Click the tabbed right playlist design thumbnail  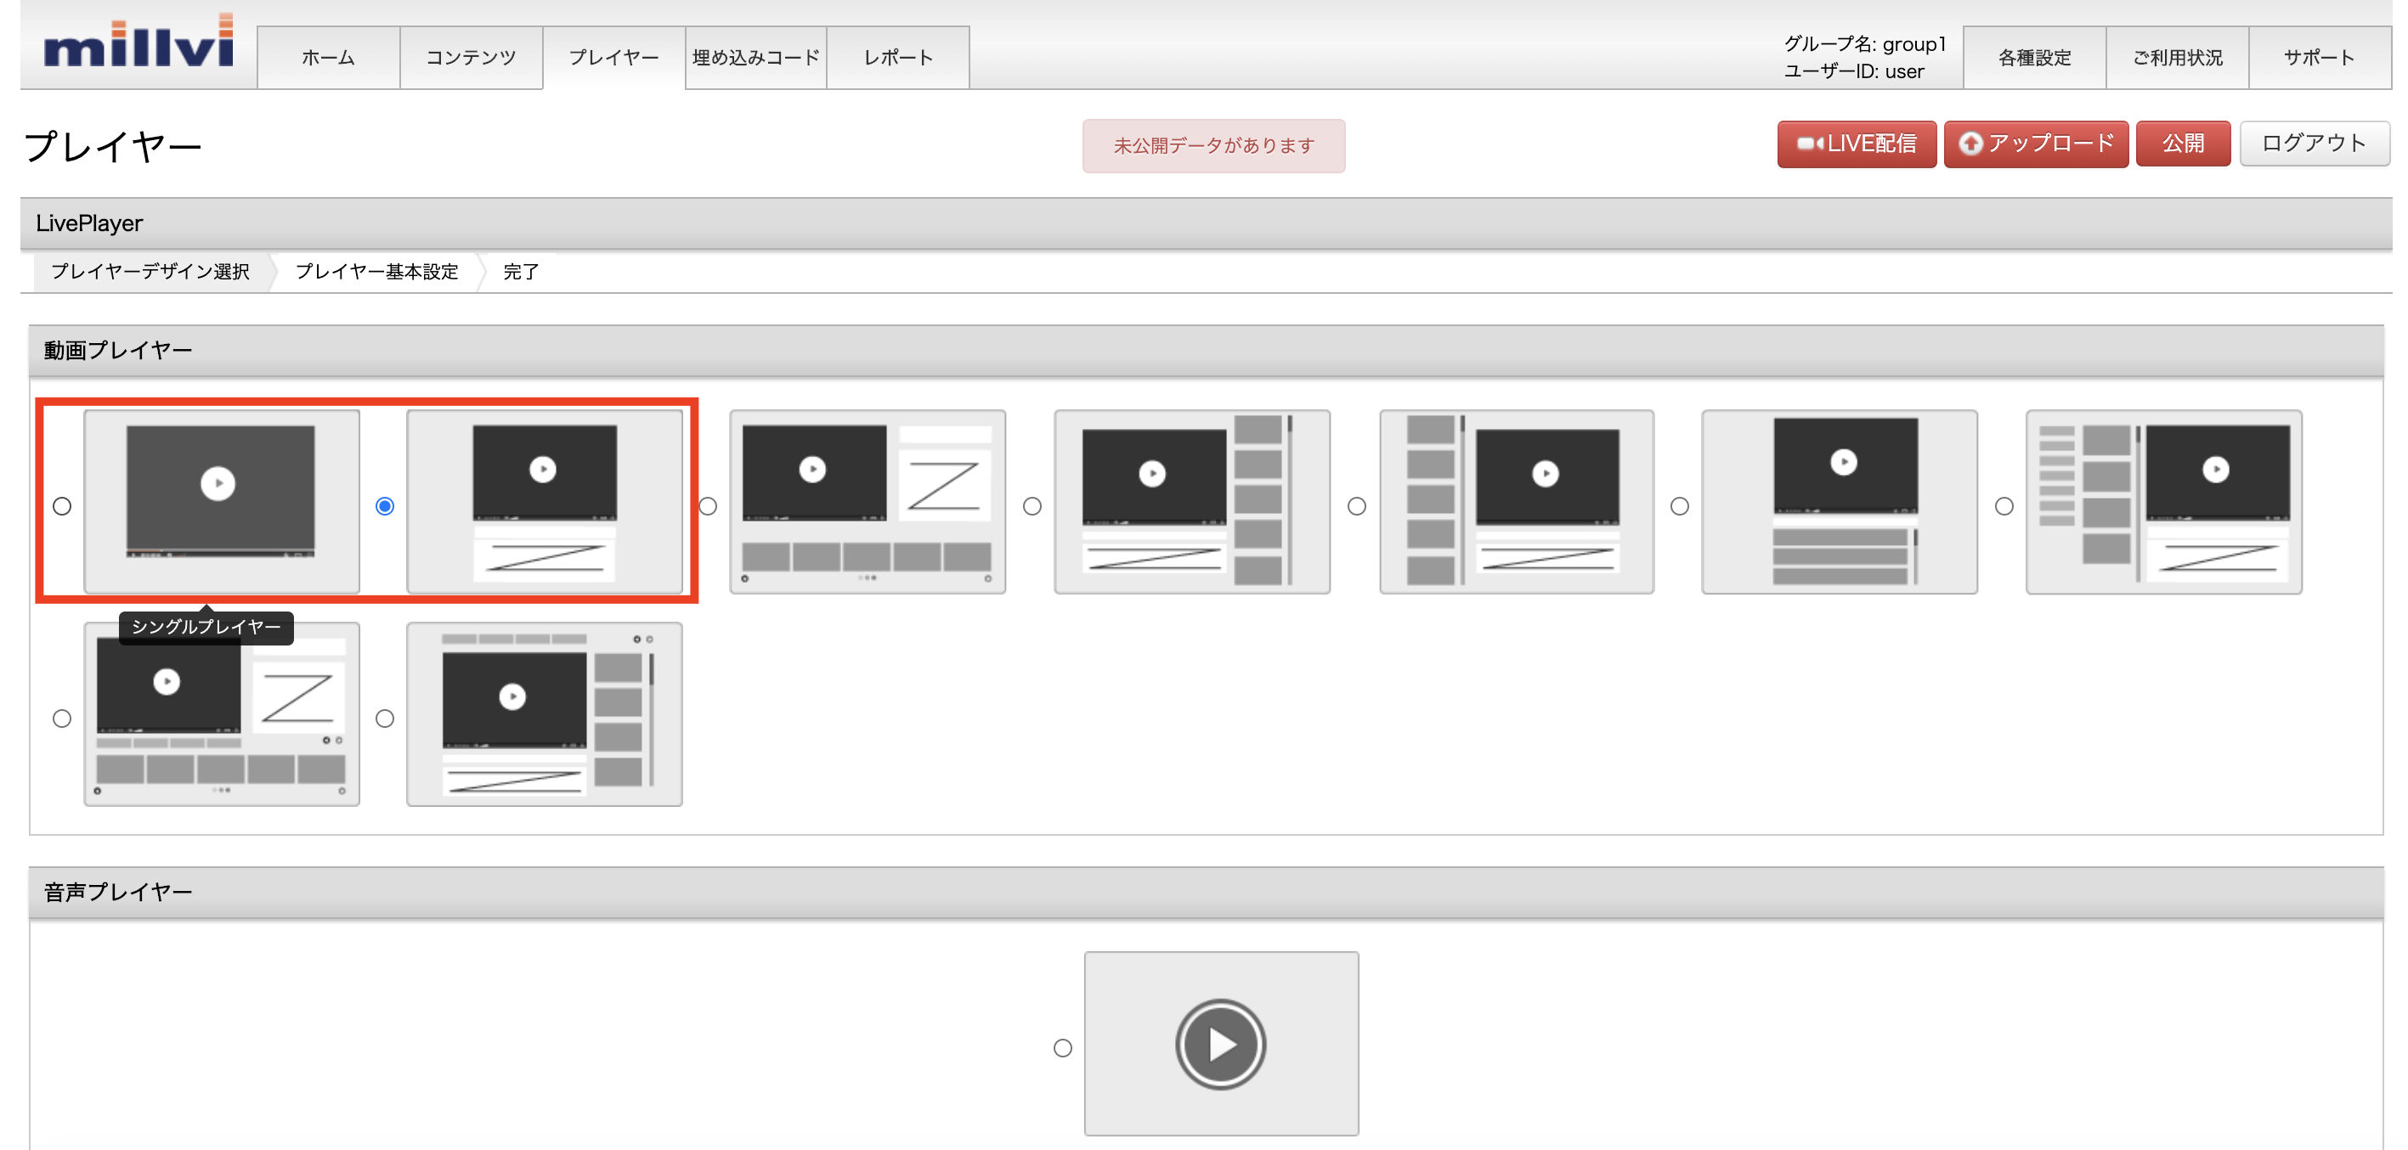point(545,714)
